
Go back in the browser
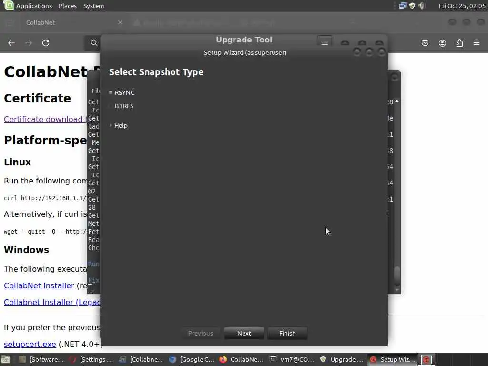[11, 43]
